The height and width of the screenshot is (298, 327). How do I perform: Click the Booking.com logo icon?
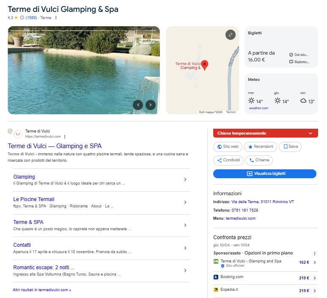pos(216,277)
